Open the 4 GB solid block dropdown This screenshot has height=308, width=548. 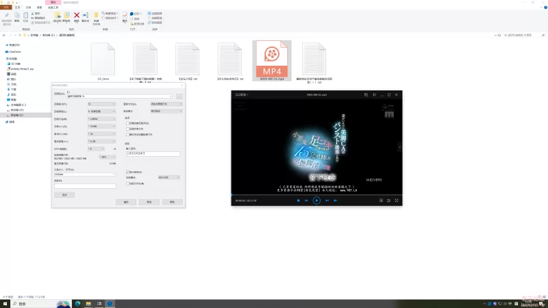101,142
